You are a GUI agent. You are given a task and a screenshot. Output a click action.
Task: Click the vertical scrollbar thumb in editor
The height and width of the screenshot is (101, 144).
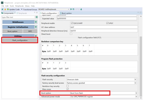141,66
